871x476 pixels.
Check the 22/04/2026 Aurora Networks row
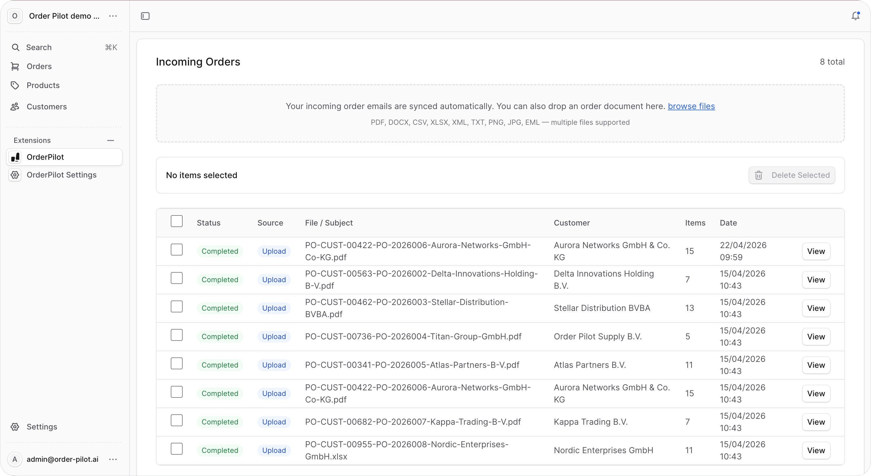[x=176, y=250]
